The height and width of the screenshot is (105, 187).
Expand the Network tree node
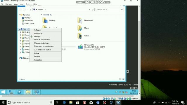click(x=19, y=58)
